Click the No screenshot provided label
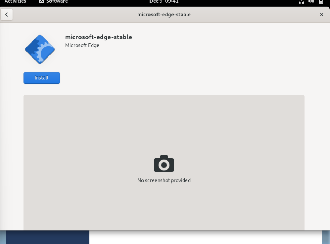The height and width of the screenshot is (244, 330). coord(163,180)
